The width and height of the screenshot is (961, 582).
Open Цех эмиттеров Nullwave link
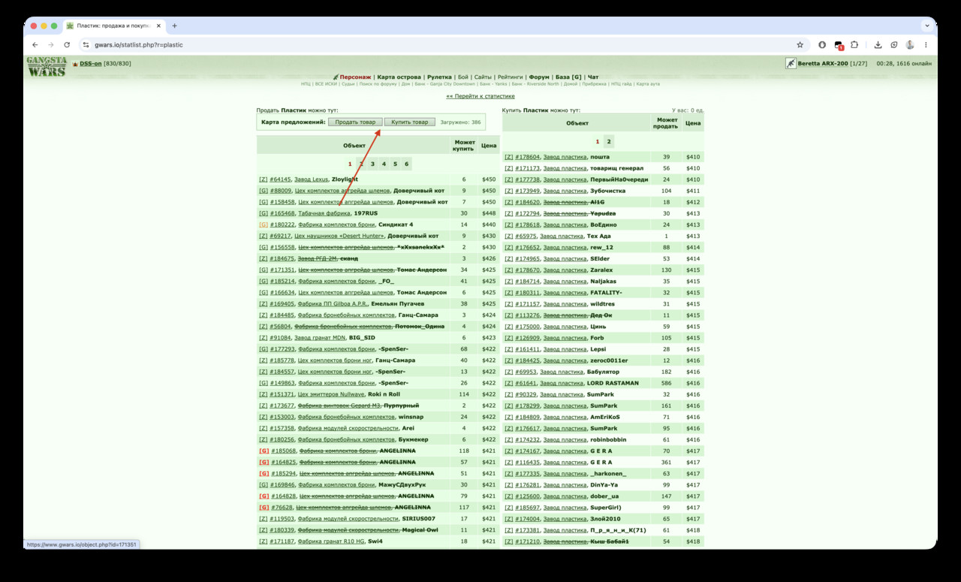coord(331,394)
